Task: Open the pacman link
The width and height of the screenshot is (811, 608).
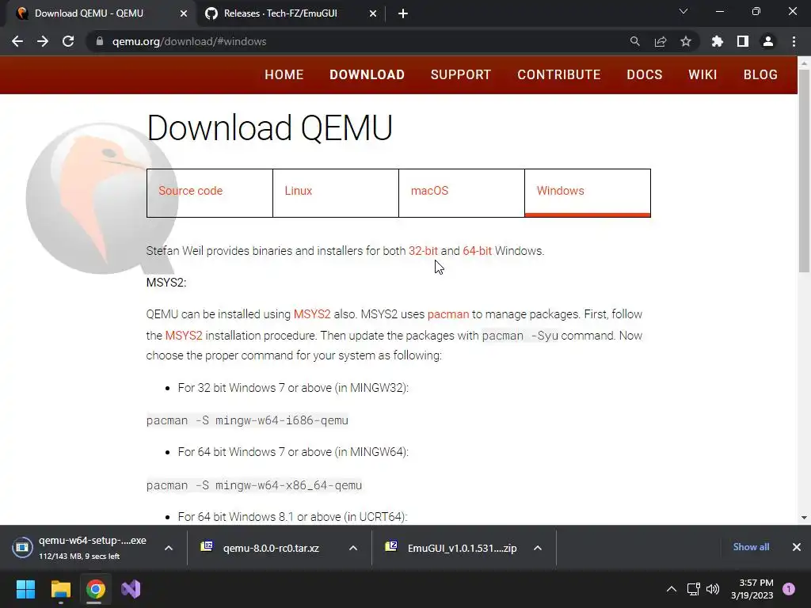Action: tap(448, 314)
